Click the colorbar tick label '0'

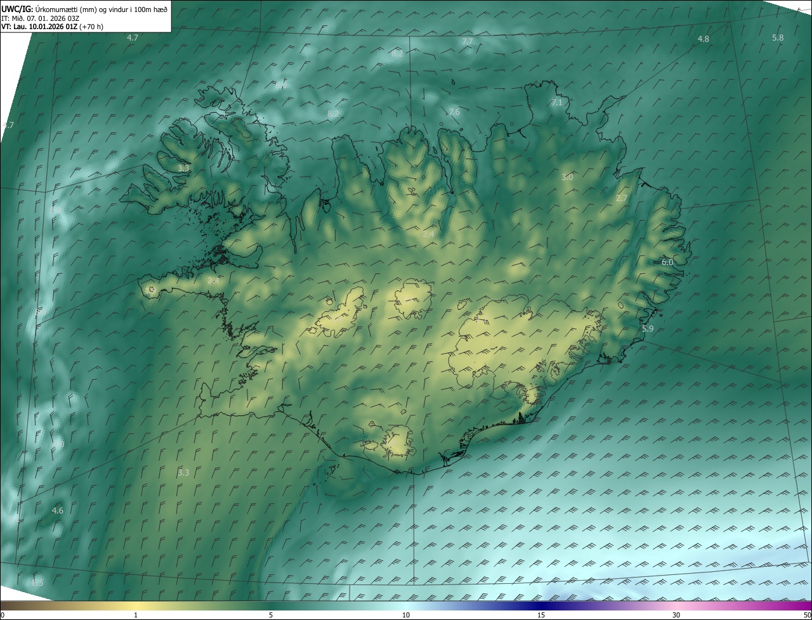pyautogui.click(x=3, y=615)
